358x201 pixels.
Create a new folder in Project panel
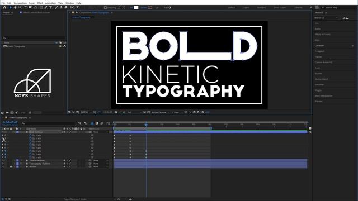[7, 113]
